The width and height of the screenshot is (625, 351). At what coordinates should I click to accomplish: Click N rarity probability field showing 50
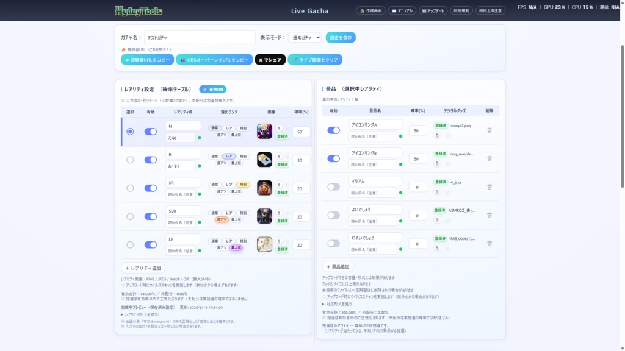point(301,132)
